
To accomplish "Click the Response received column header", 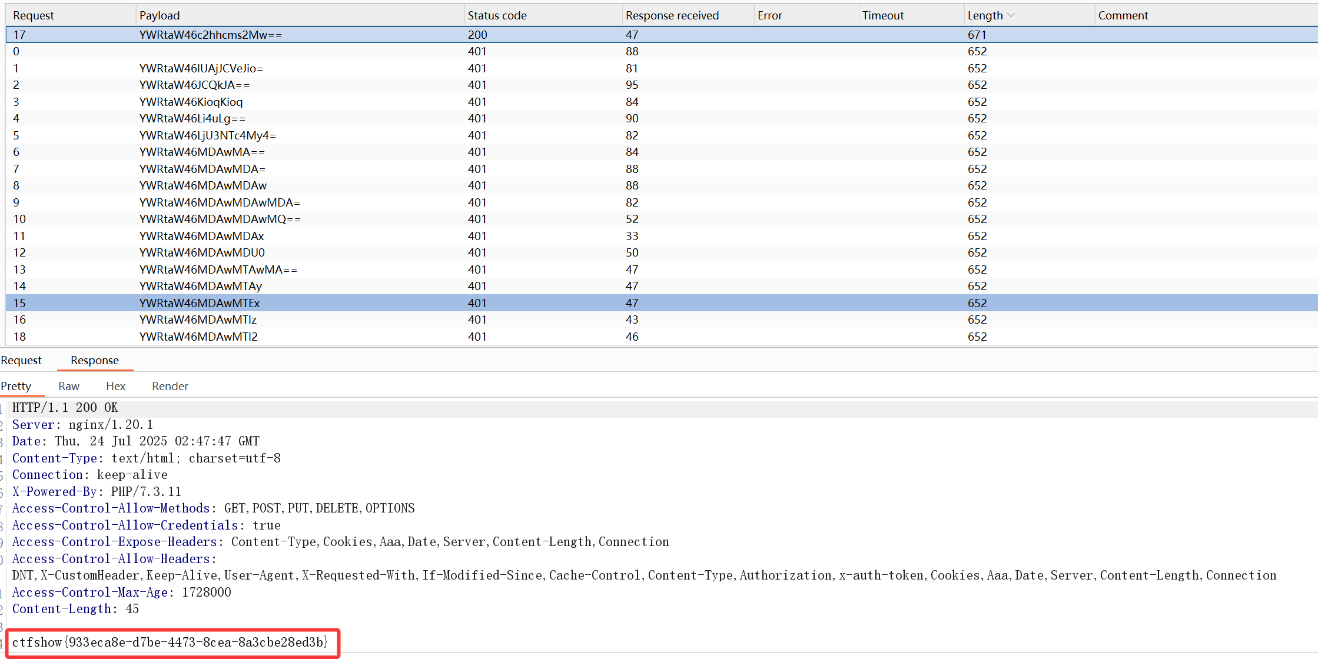I will point(672,15).
